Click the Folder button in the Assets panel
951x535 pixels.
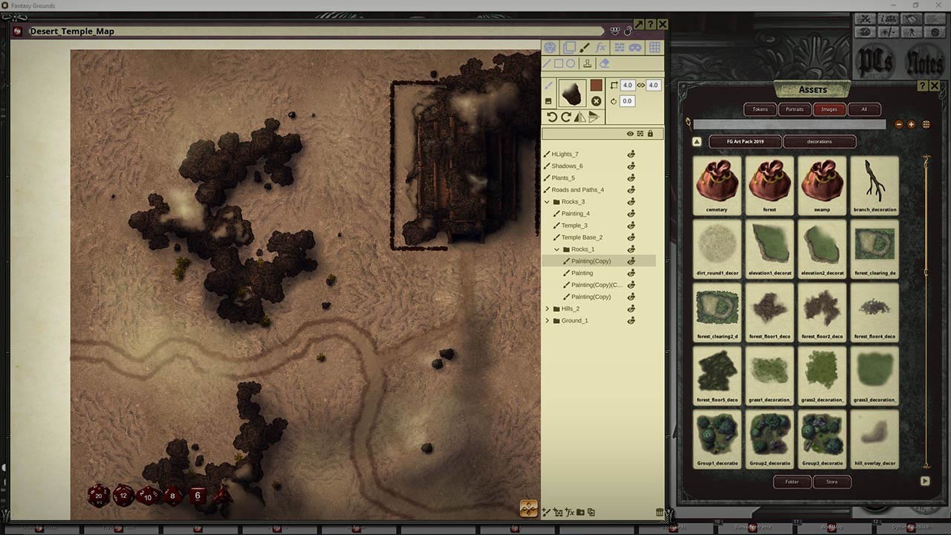[x=792, y=481]
